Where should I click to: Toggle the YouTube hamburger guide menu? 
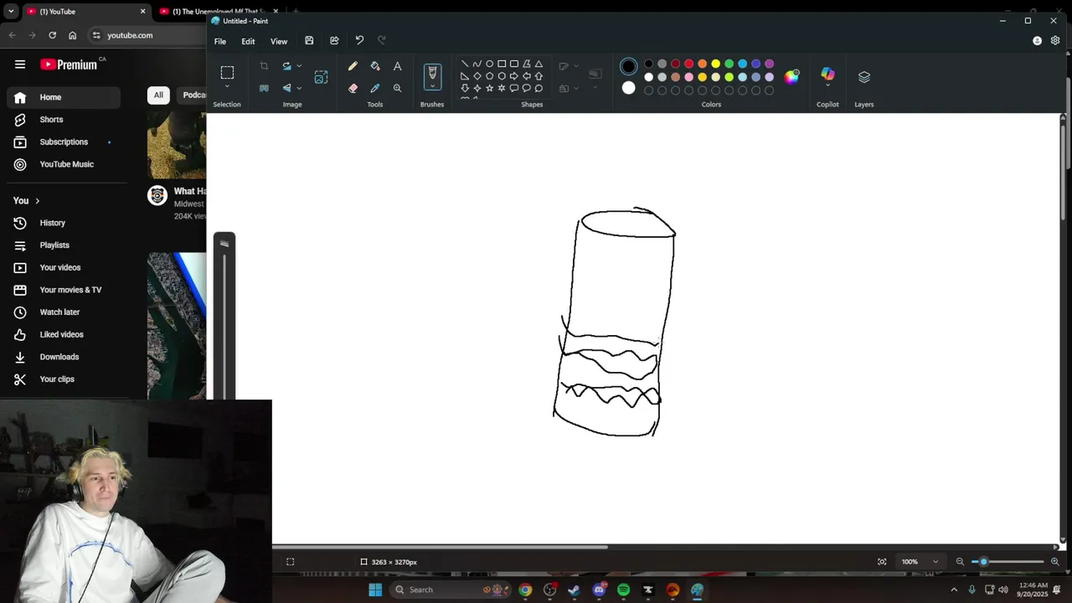click(20, 64)
